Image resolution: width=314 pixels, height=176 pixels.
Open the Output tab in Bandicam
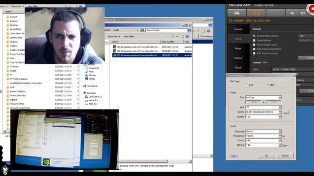tap(238, 58)
